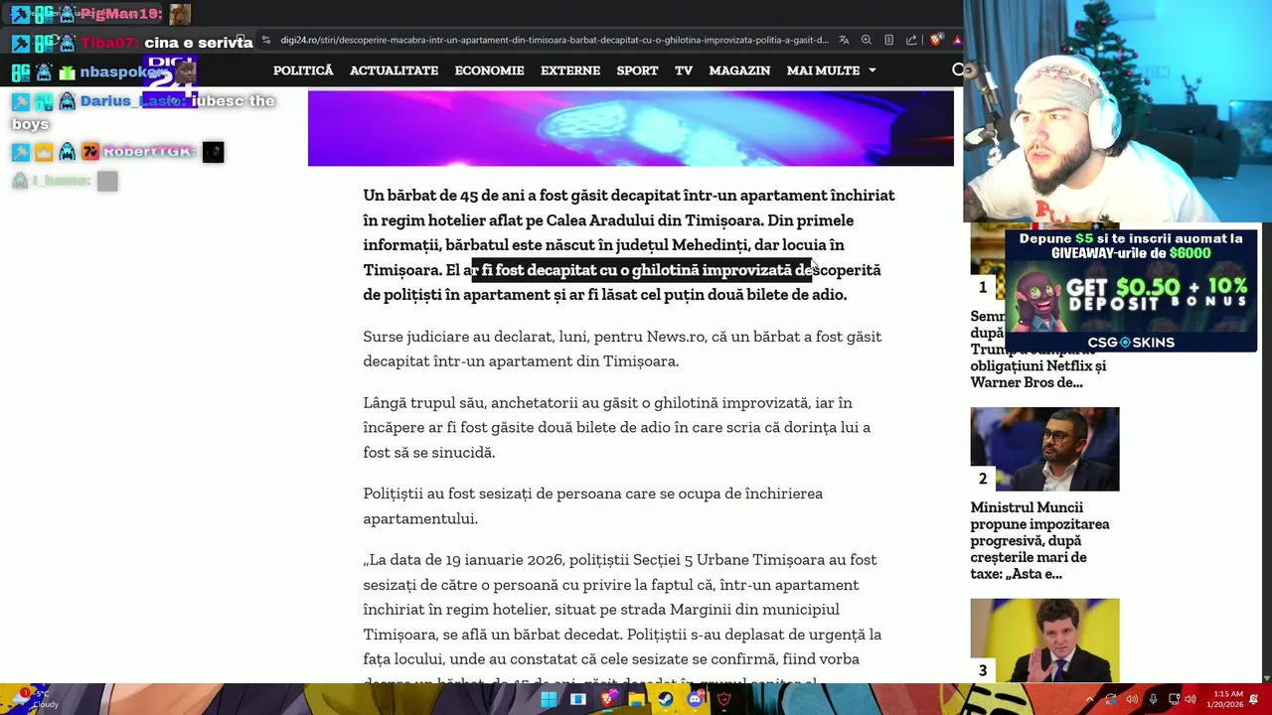Image resolution: width=1272 pixels, height=715 pixels.
Task: Click chat message 'cina e serivta'
Action: click(199, 43)
